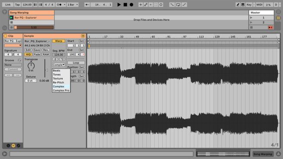283x159 pixels.
Task: Click the track volume bar showing 5:50
Action: 34,27
